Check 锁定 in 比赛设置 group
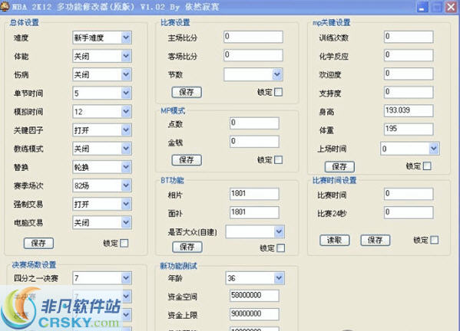Image resolution: width=460 pixels, height=331 pixels. tap(279, 92)
